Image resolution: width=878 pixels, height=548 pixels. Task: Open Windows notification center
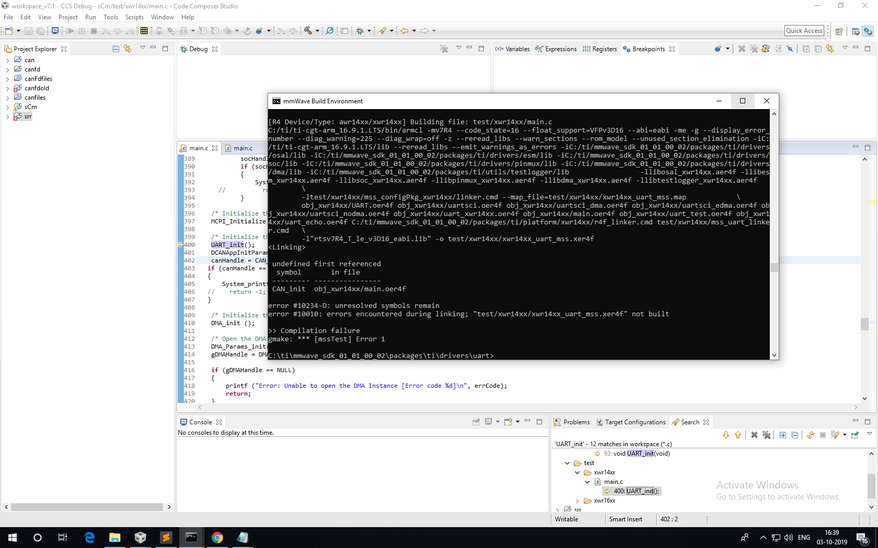[862, 538]
